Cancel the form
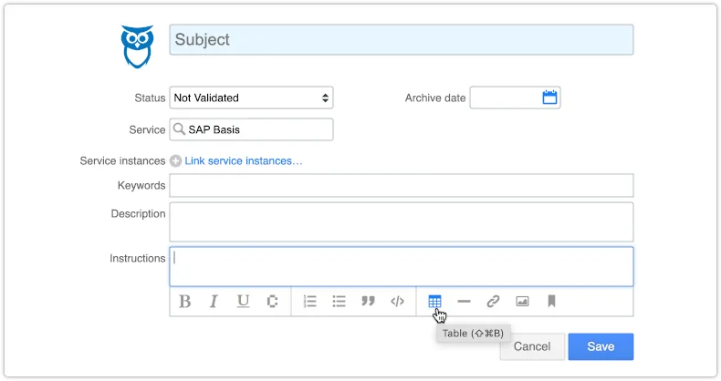 [x=532, y=346]
